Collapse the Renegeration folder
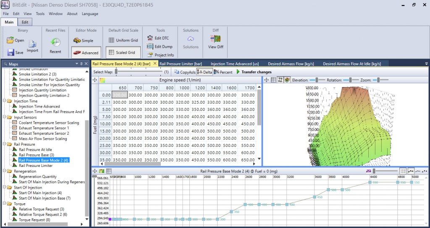This screenshot has height=228, width=430. pos(4,171)
